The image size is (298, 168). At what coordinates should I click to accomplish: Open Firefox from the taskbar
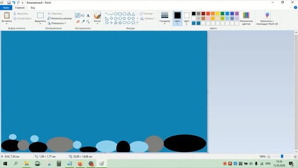coord(80,164)
